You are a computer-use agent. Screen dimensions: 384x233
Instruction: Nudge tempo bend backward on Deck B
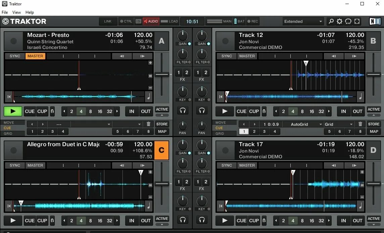(x=334, y=56)
